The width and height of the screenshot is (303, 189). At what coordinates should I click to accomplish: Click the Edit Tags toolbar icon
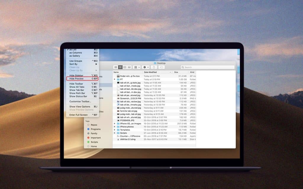162,67
